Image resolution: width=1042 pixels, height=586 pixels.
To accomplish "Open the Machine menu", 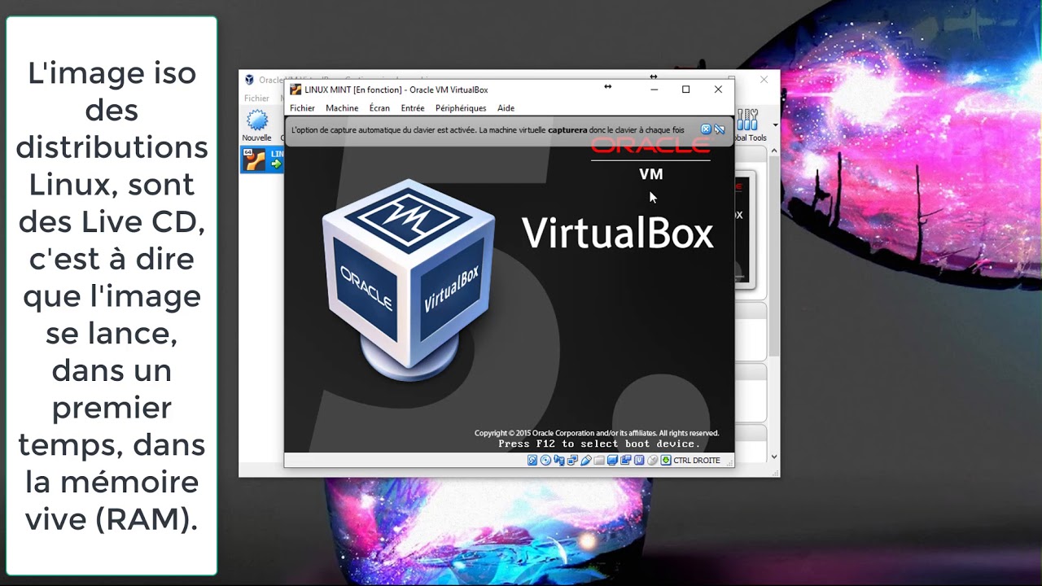I will [342, 108].
